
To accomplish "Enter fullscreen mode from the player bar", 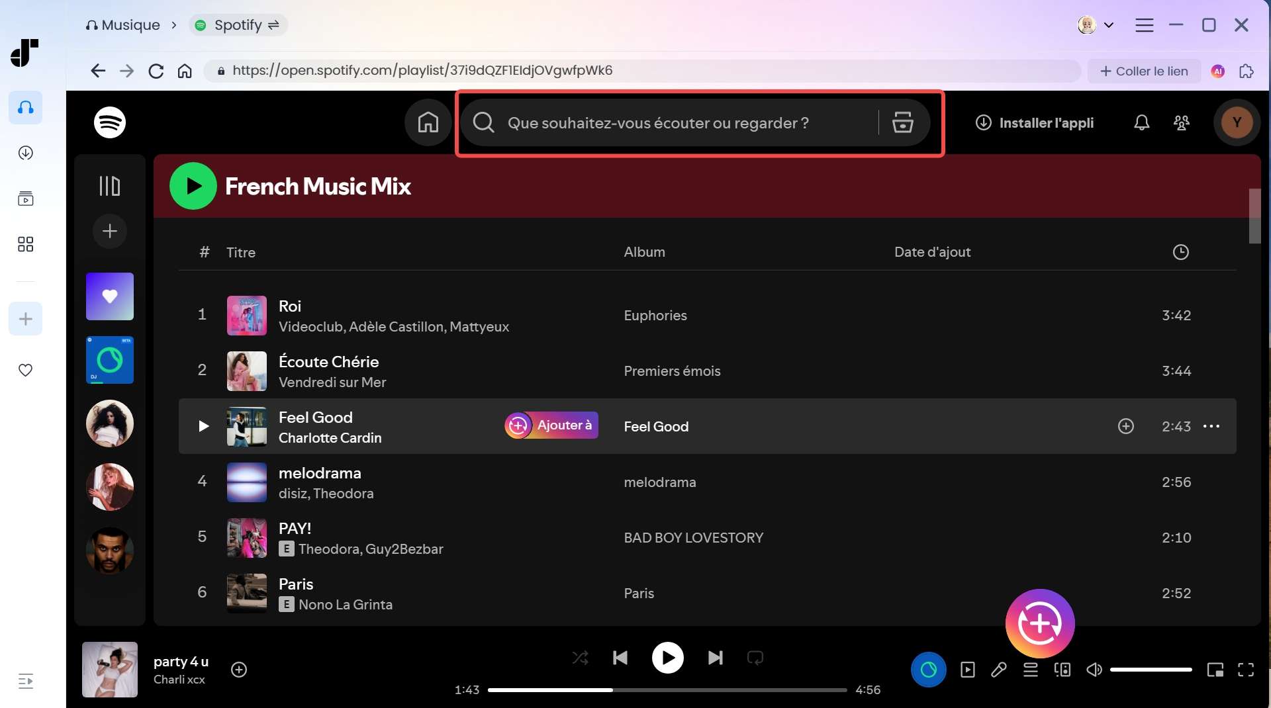I will pos(1246,670).
